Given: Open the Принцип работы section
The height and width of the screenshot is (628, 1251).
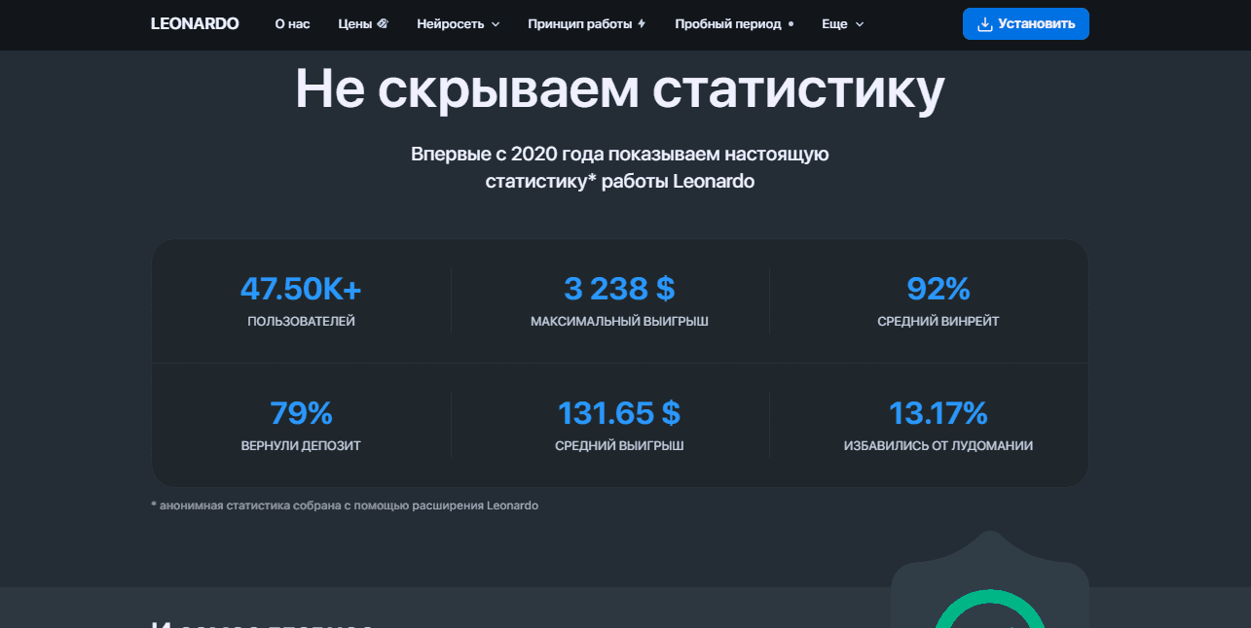Looking at the screenshot, I should click(x=579, y=23).
